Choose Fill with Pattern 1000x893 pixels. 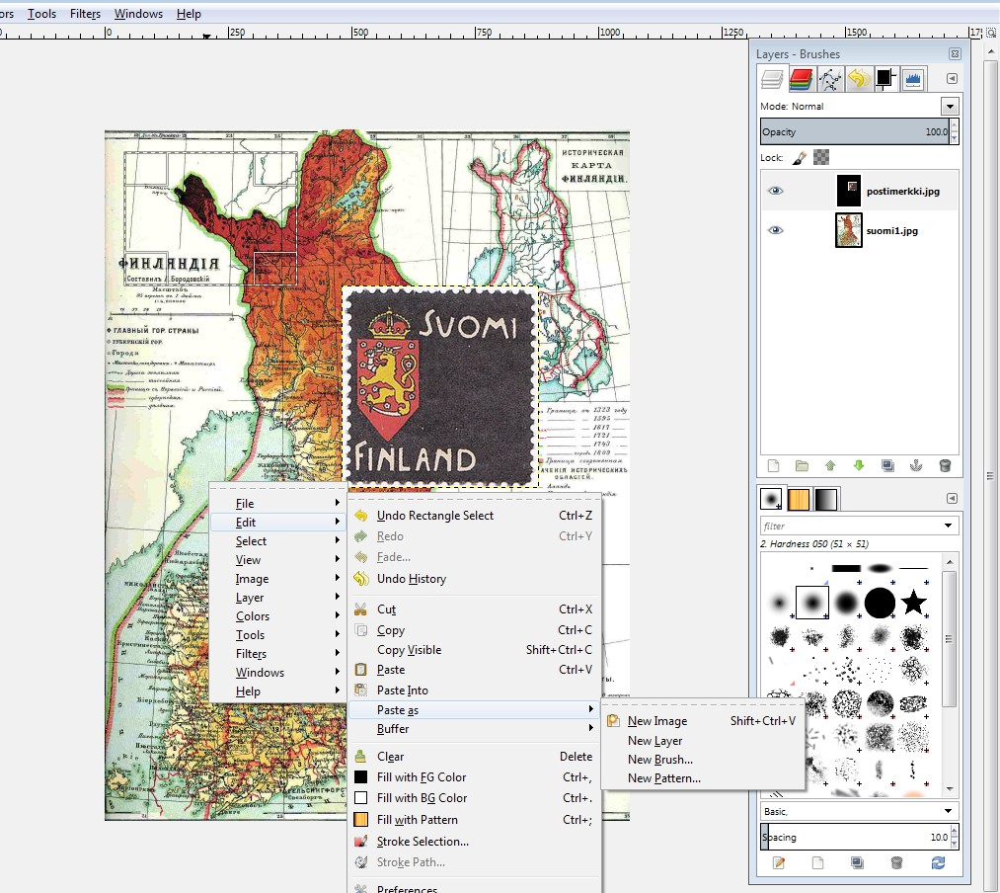(475, 820)
